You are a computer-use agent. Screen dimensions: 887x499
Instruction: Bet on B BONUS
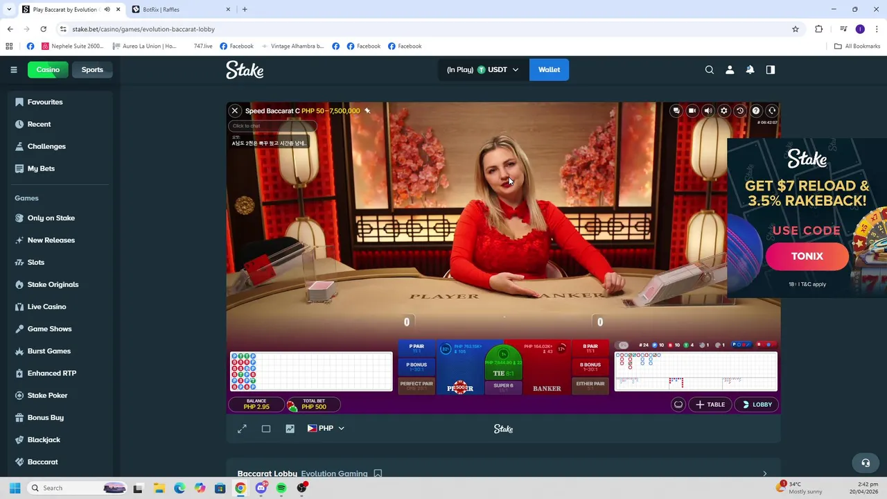point(590,367)
